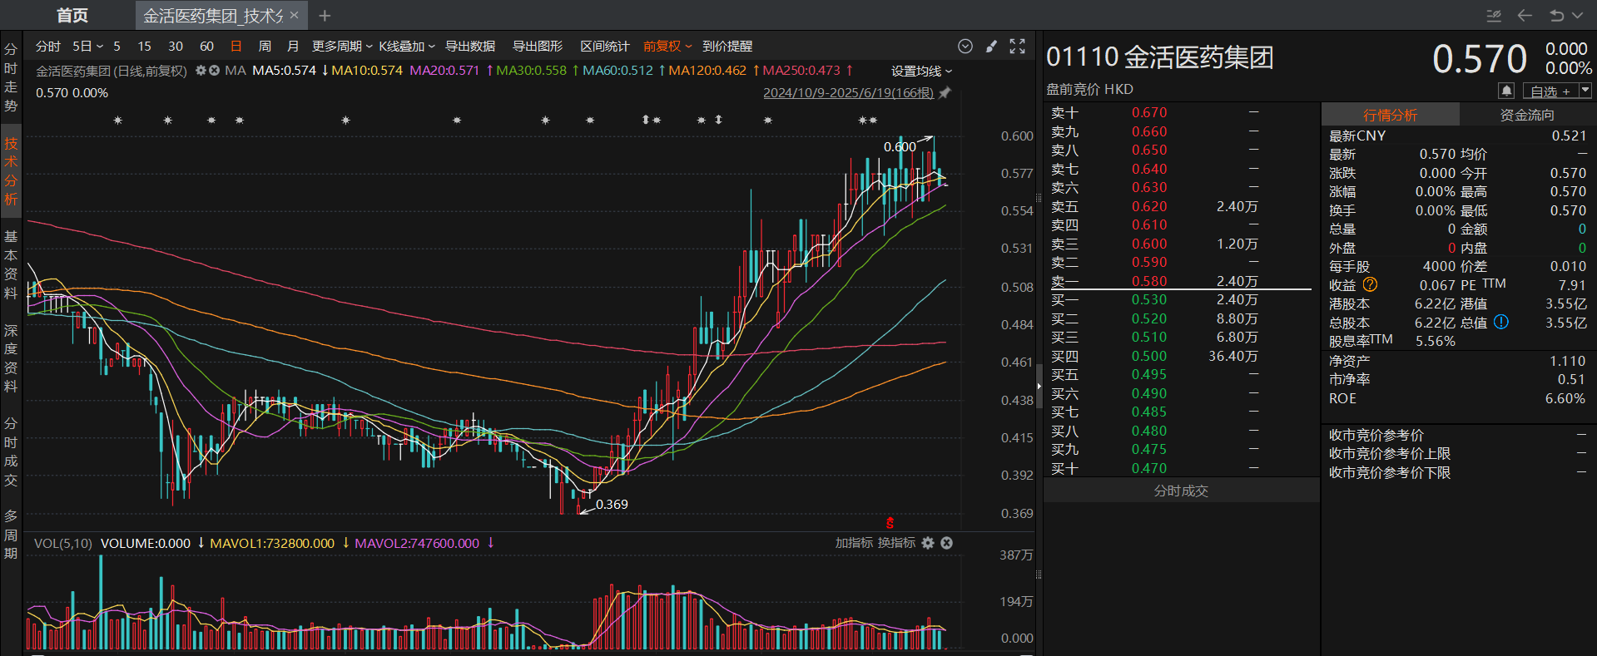Switch K-line to weekly (周) period
This screenshot has height=656, width=1597.
point(265,47)
